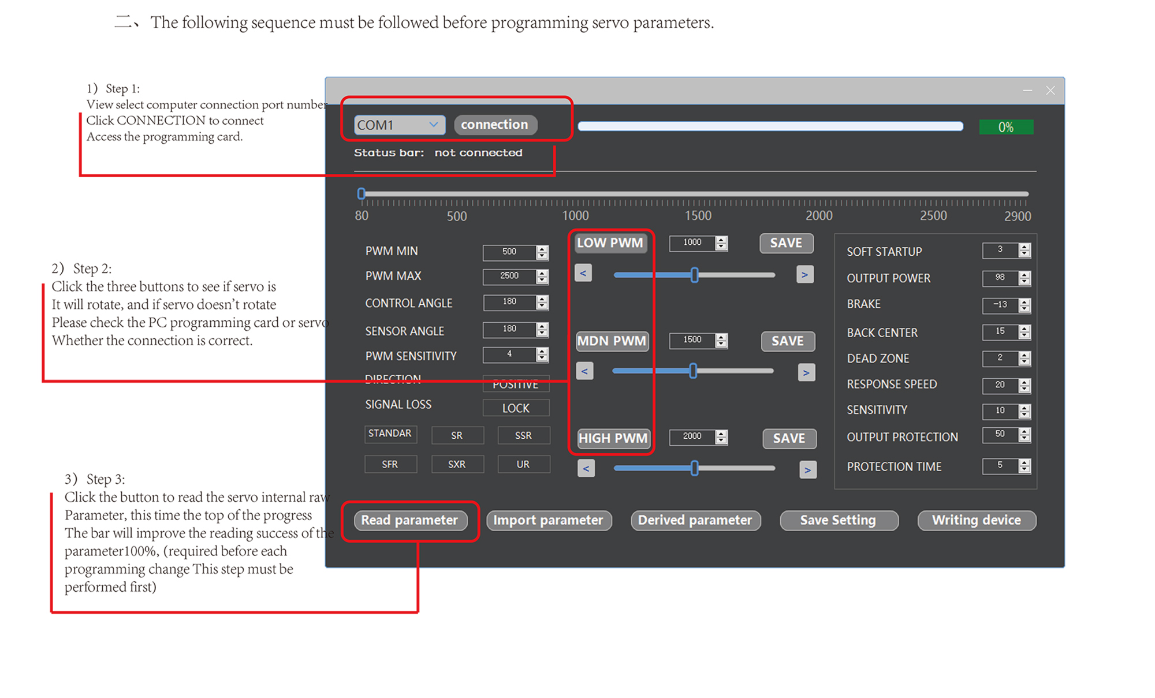Click the connection progress bar
The image size is (1155, 698).
click(x=770, y=126)
